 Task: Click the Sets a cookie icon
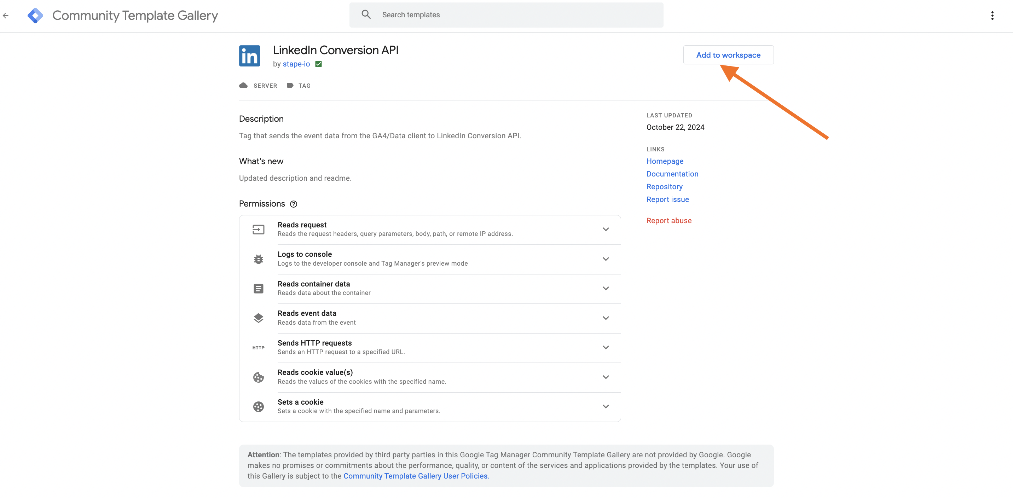coord(258,407)
